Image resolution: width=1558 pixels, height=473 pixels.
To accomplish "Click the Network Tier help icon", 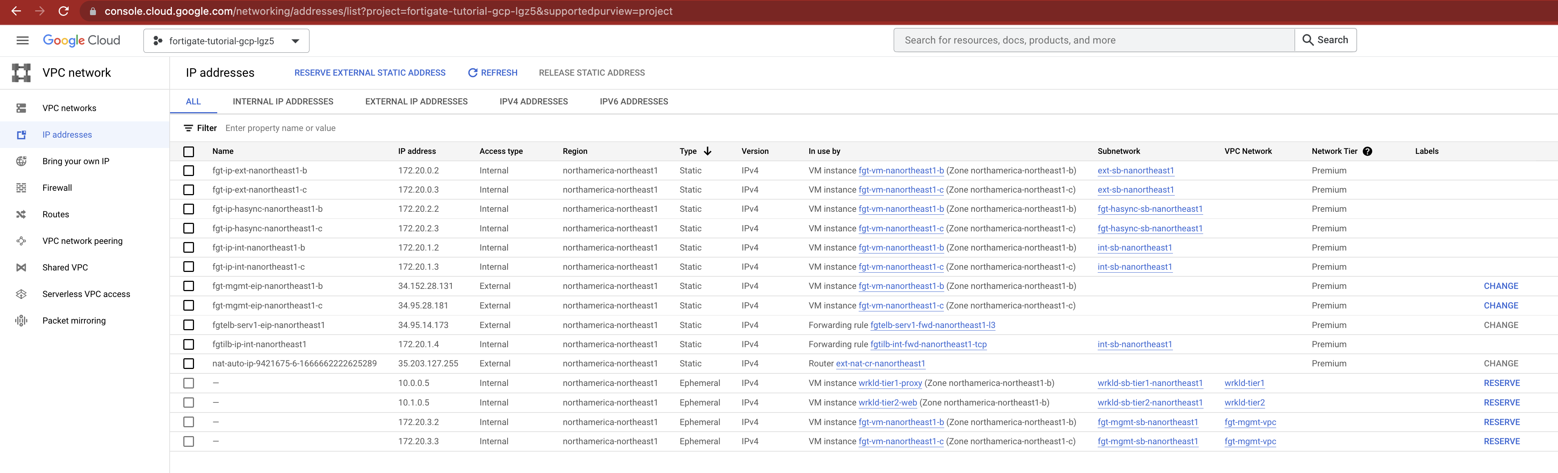I will (1367, 151).
